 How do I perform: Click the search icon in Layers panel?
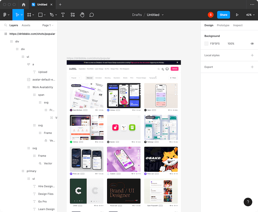(x=5, y=25)
